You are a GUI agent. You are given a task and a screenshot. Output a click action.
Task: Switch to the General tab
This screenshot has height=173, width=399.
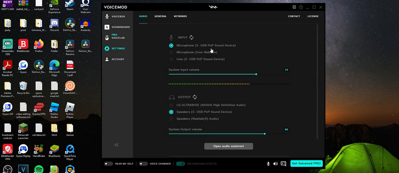[160, 16]
